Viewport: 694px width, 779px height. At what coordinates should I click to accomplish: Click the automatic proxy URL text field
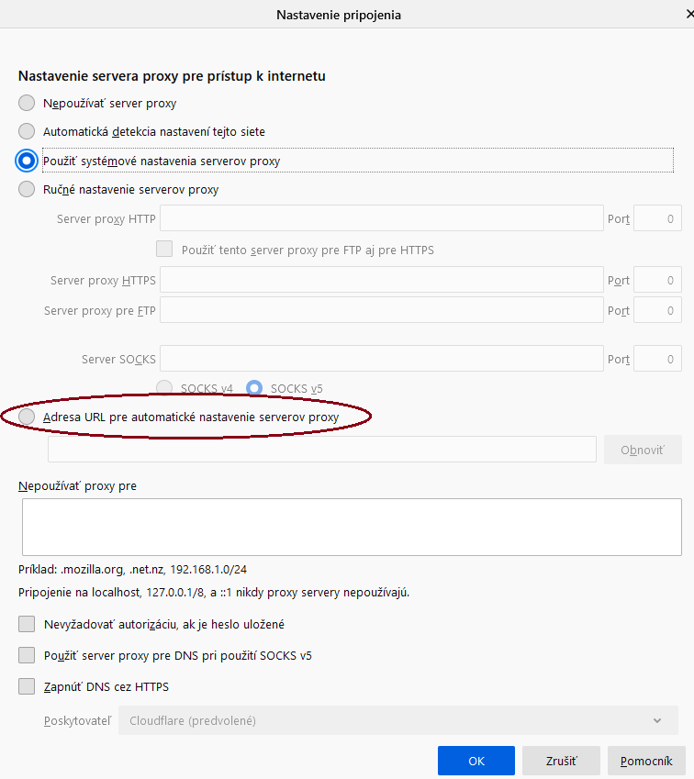(x=321, y=450)
